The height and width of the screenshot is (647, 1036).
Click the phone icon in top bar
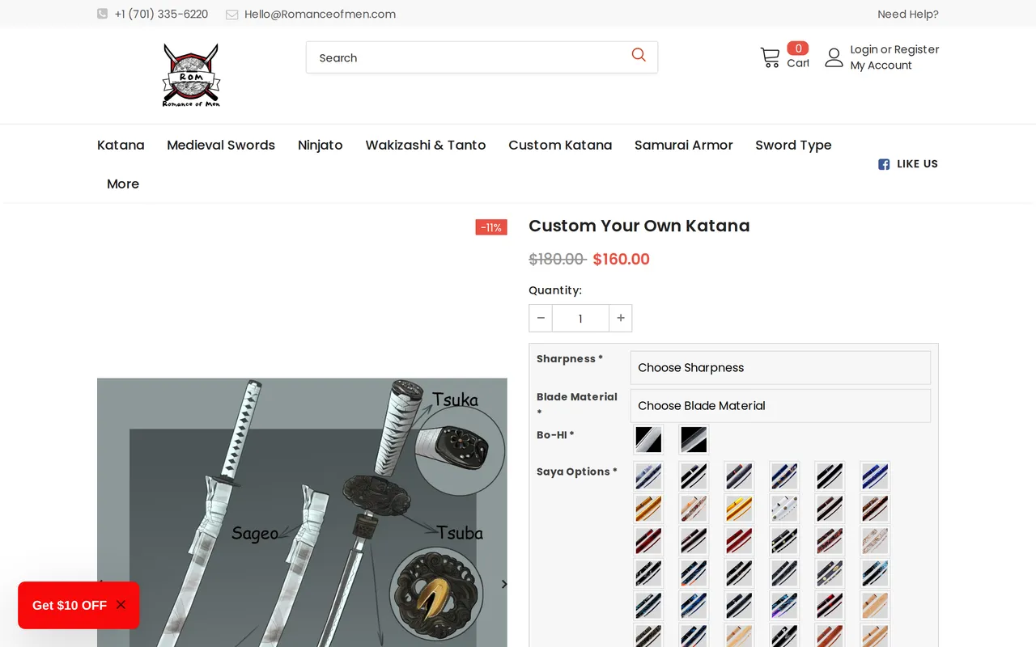coord(102,14)
